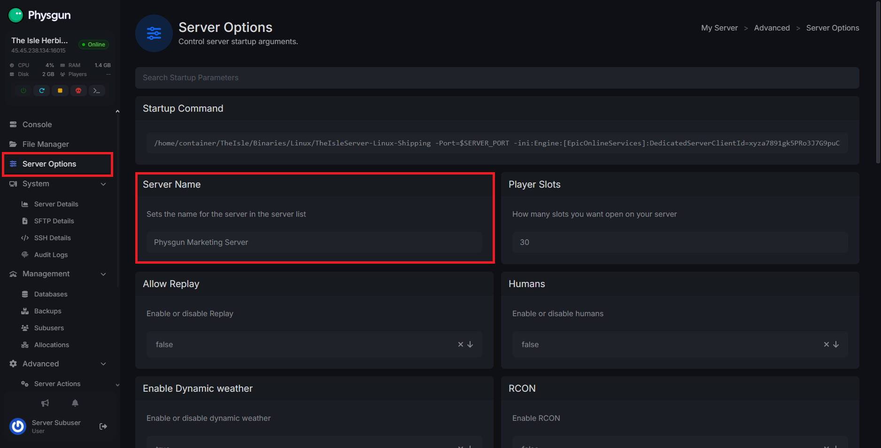The height and width of the screenshot is (448, 881).
Task: Click the red skull kill server icon
Action: click(78, 91)
